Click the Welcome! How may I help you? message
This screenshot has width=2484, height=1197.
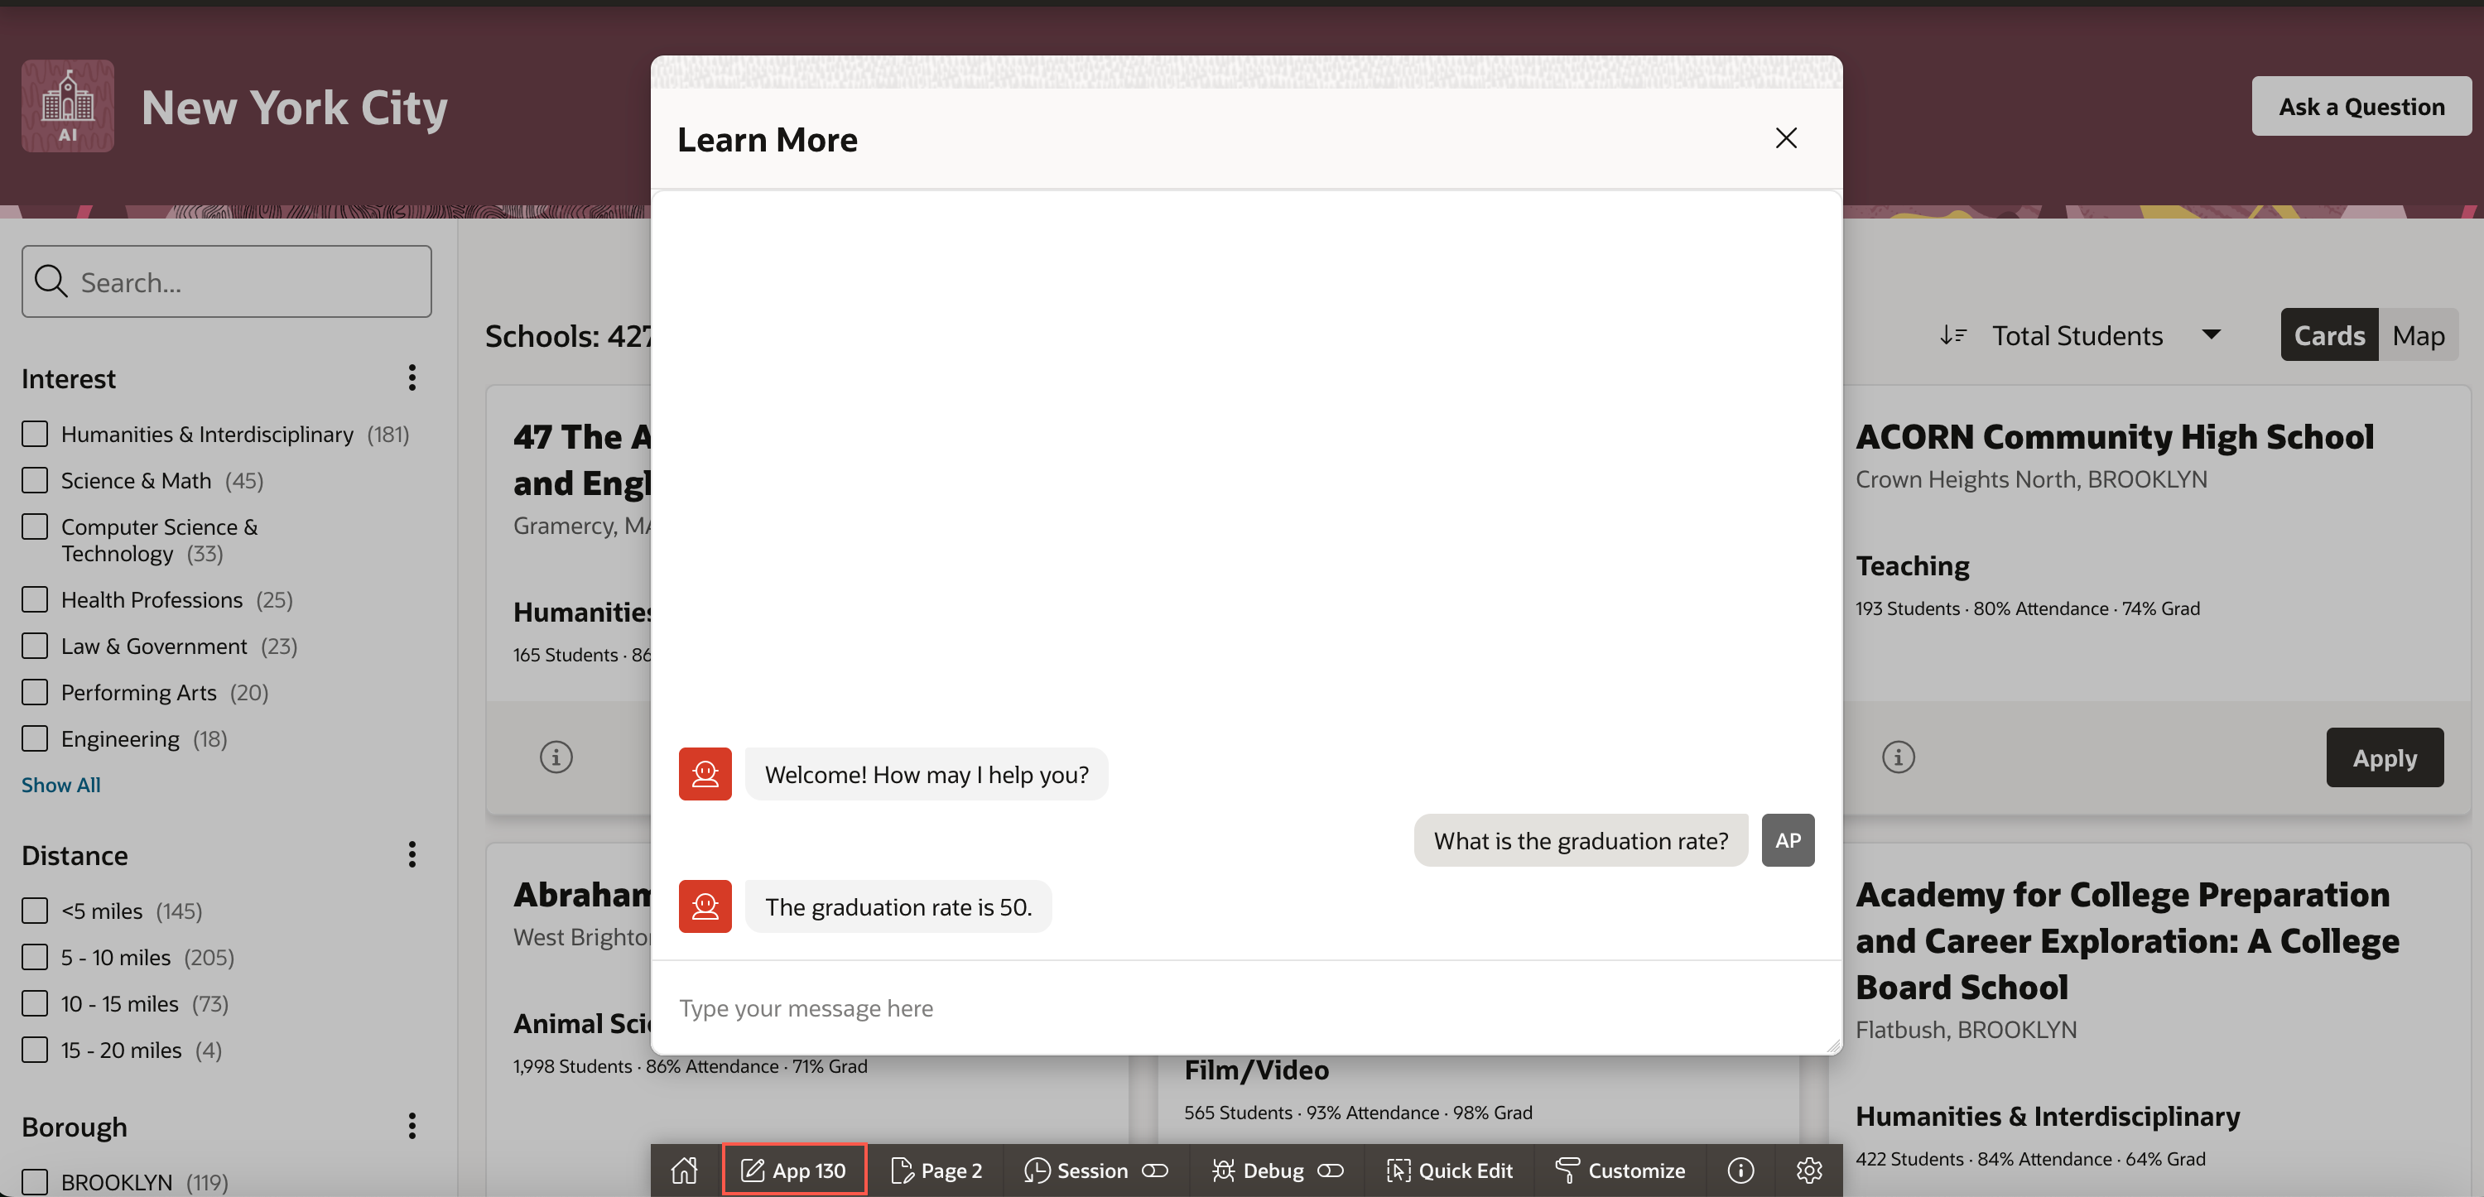(x=927, y=774)
